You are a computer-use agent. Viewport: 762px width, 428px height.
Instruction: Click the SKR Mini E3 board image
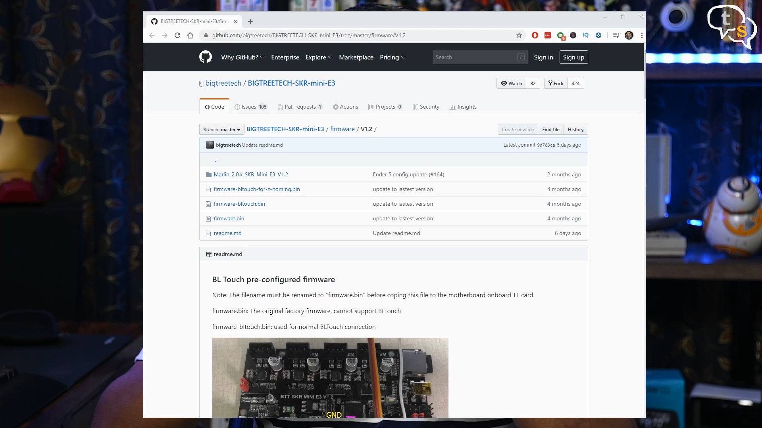coord(330,377)
